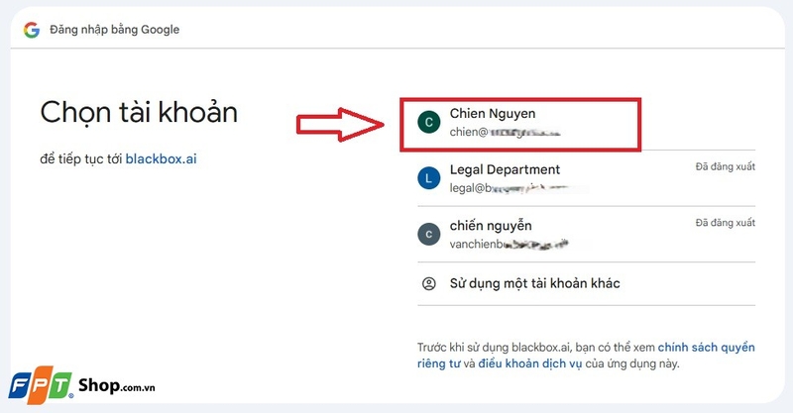Screen dimensions: 793x413
Task: Click Đã đăng xuất beside Legal Department
Action: coord(725,166)
